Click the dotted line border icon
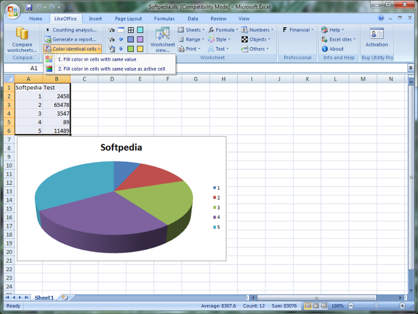 click(121, 30)
